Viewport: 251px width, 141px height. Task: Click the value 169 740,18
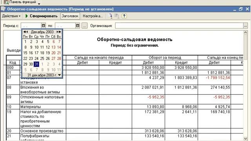[220, 112]
